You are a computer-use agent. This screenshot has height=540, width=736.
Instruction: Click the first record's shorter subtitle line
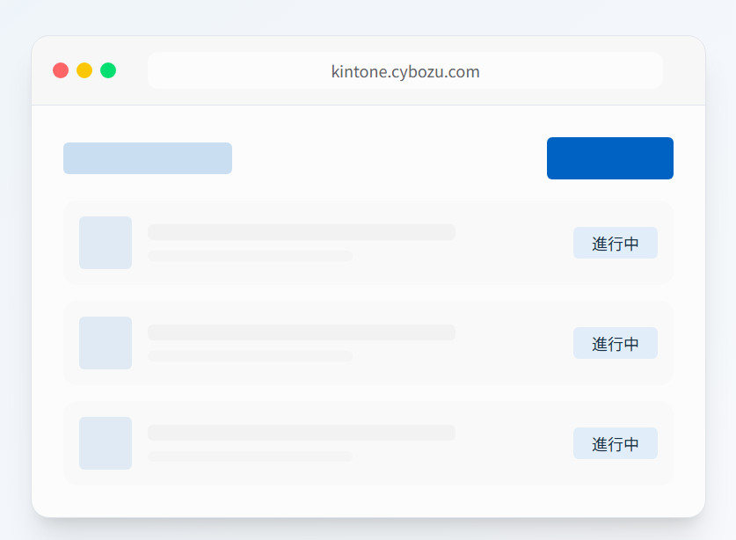[250, 256]
